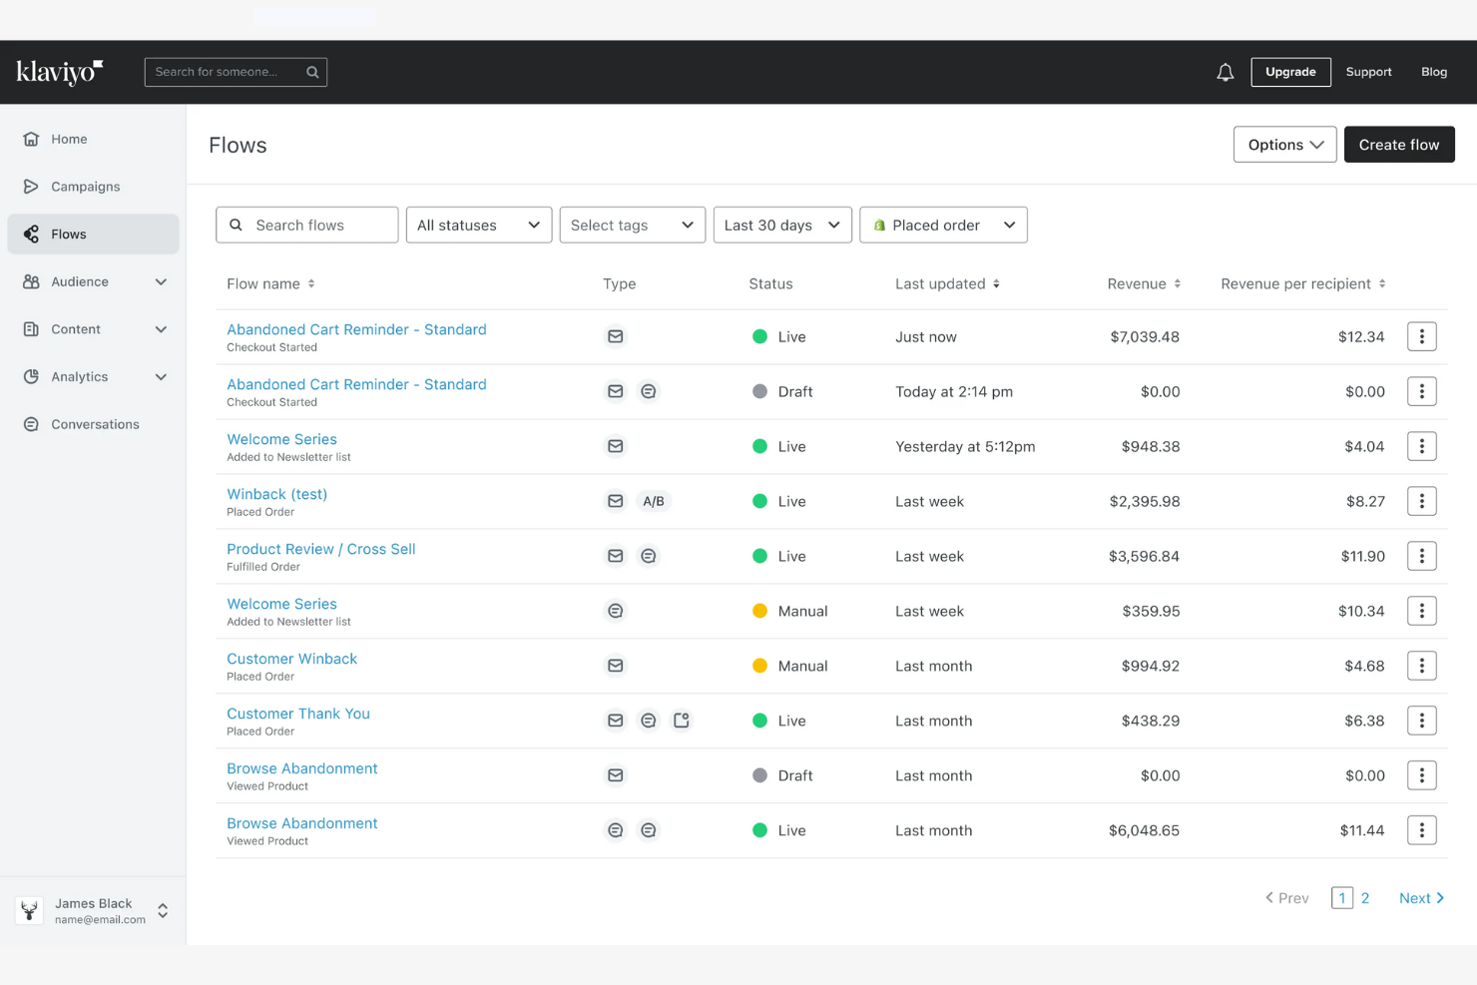
Task: Click the A/B icon on Winback (test)
Action: pos(654,501)
